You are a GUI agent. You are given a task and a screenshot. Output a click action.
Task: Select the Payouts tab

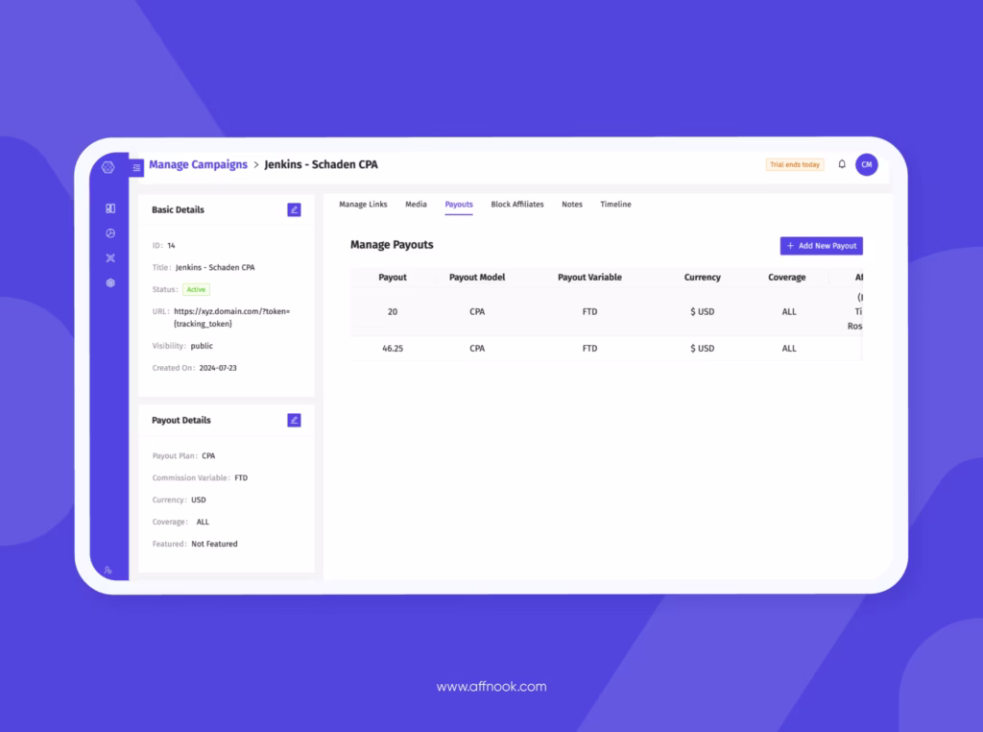[x=459, y=205]
